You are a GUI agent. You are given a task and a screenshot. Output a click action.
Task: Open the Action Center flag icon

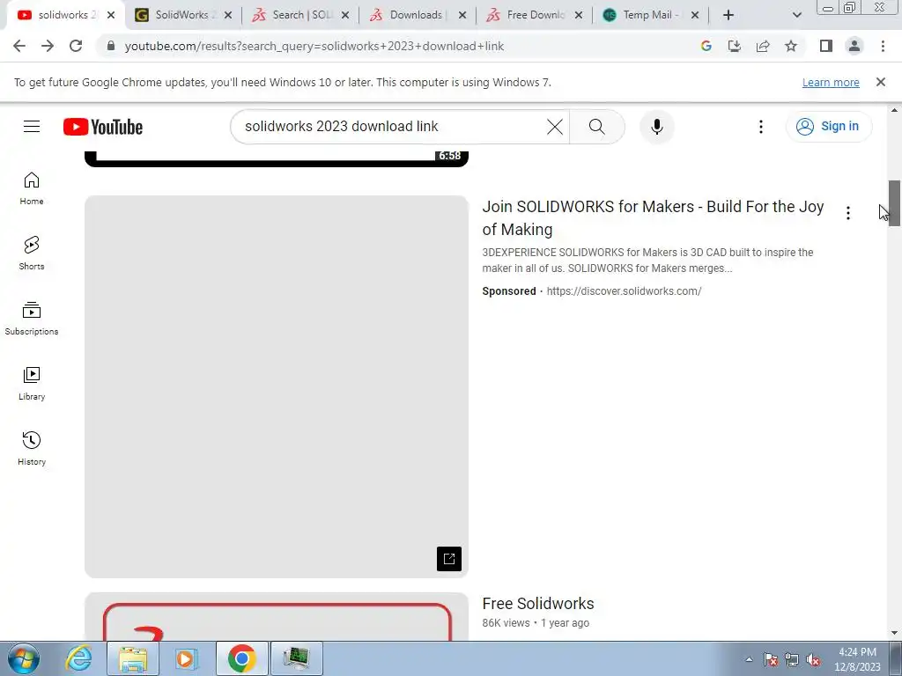[771, 660]
